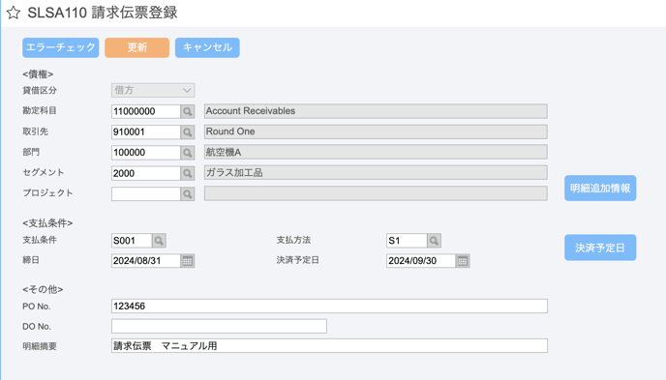
Task: Click the 勘定科目 label
Action: coord(40,110)
